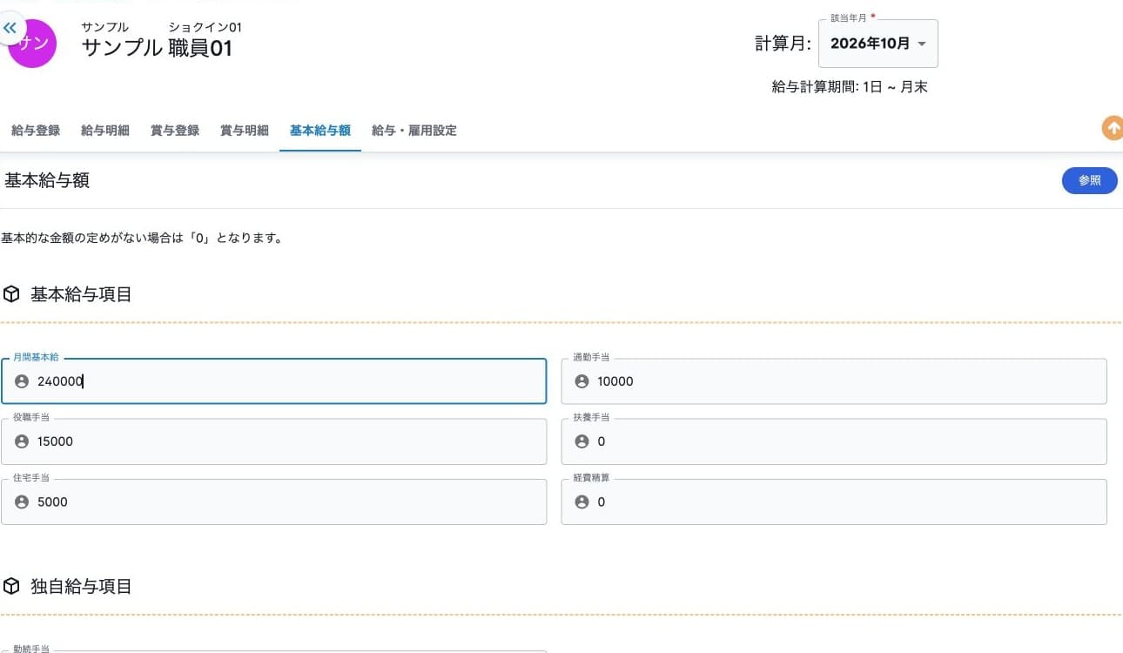Select the 基本給与額 tab
The width and height of the screenshot is (1123, 653).
coord(320,131)
